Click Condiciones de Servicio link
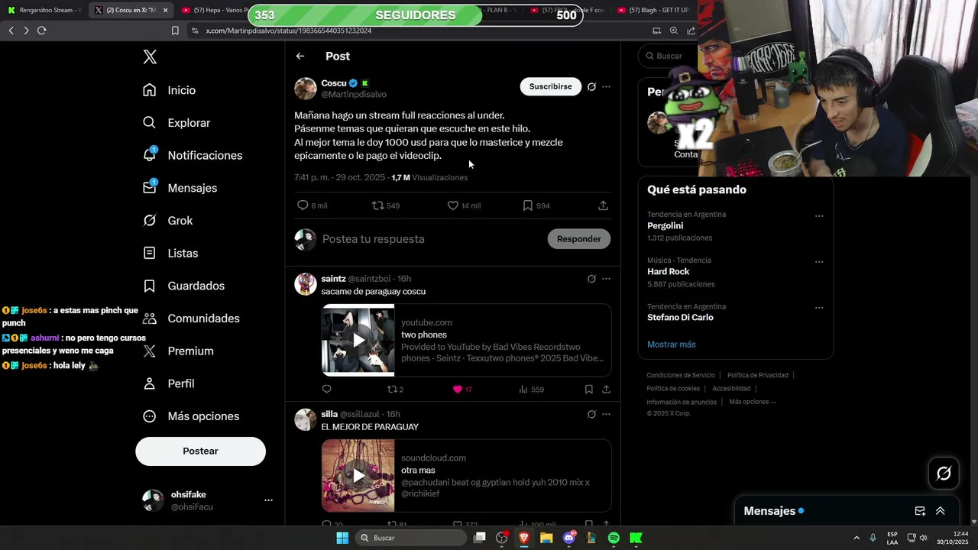 click(x=681, y=375)
